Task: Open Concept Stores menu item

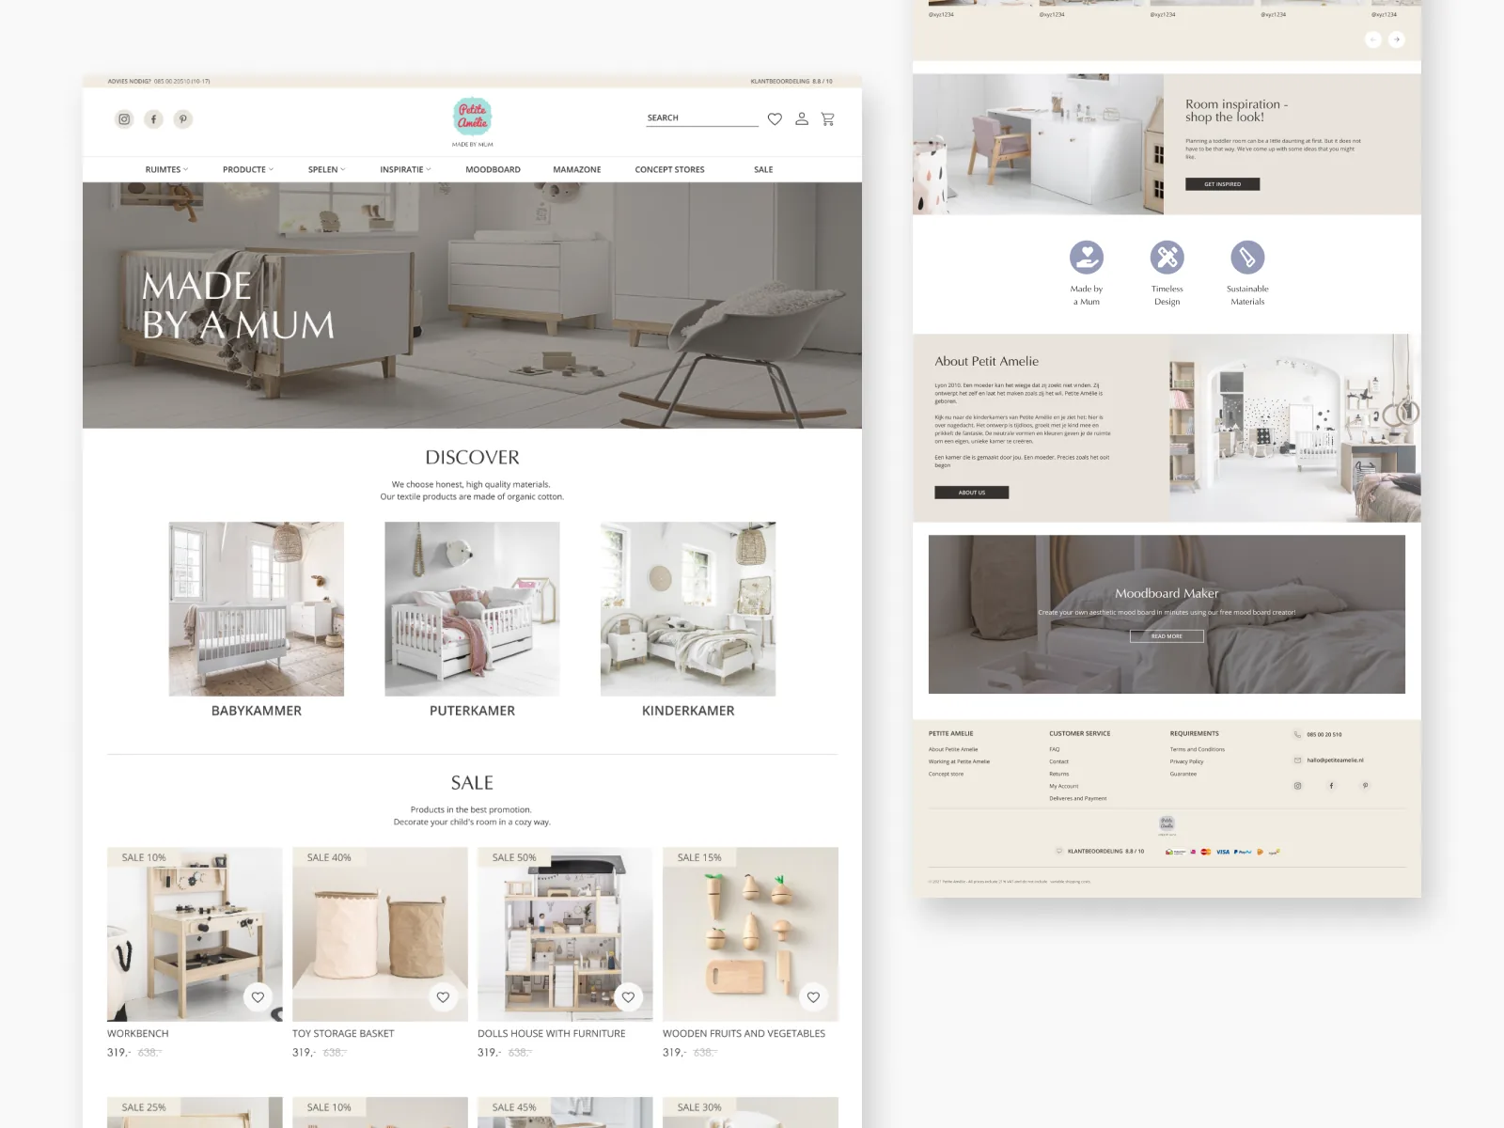Action: click(669, 169)
